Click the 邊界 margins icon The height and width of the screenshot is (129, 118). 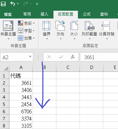coord(47,26)
